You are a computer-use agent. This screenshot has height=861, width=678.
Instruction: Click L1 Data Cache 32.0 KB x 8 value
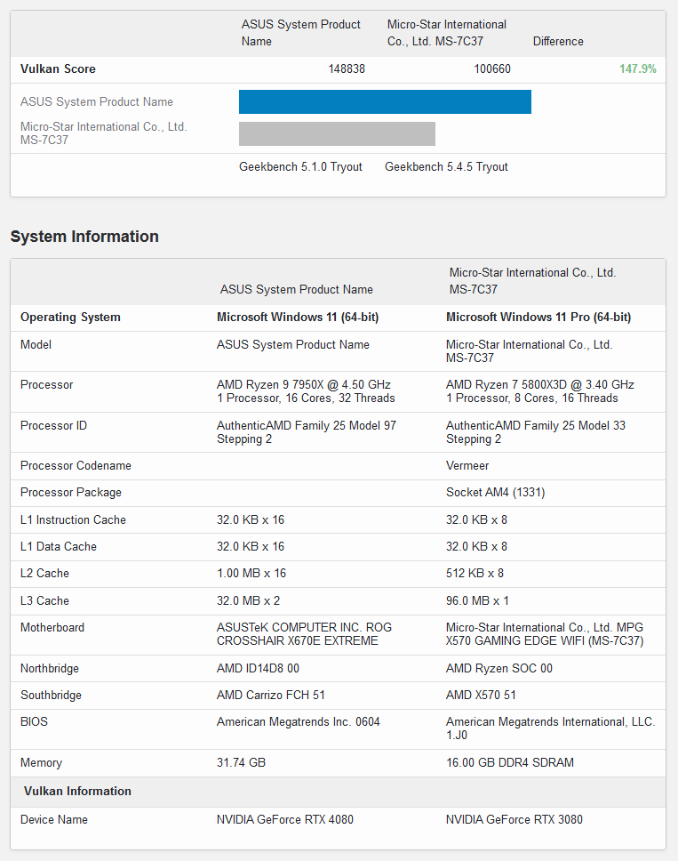tap(476, 547)
